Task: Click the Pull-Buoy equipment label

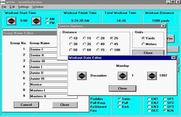Action: (x=98, y=103)
